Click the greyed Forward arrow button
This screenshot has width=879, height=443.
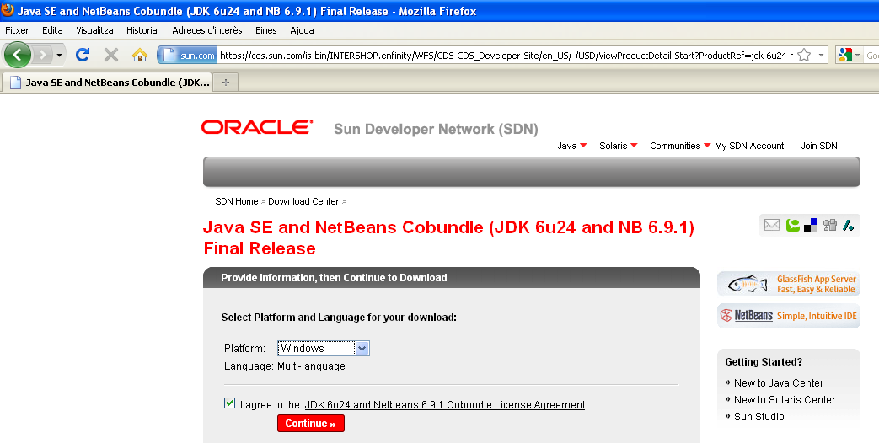click(43, 55)
